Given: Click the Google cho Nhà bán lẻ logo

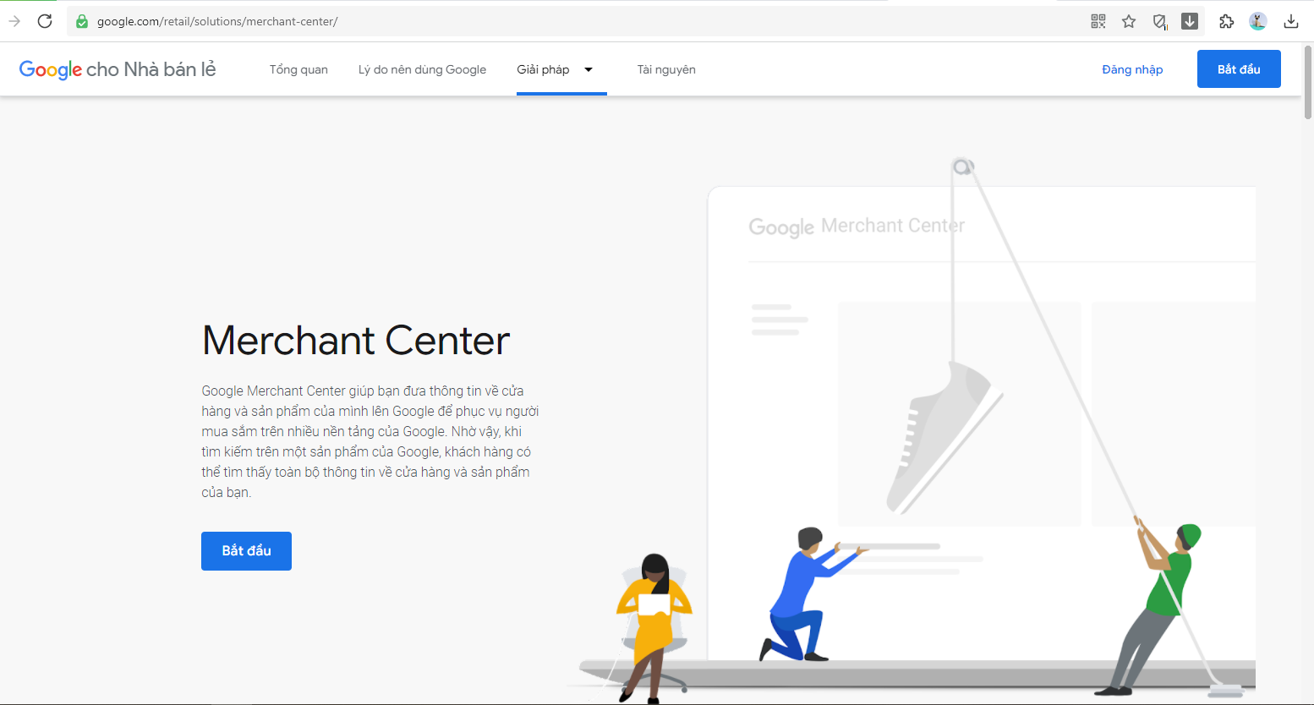Looking at the screenshot, I should click(x=118, y=69).
